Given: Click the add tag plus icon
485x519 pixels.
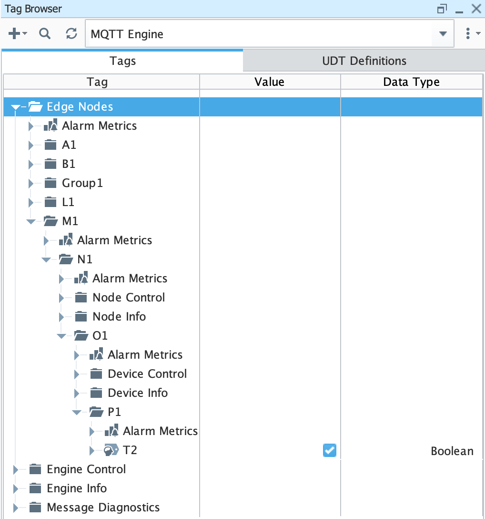Looking at the screenshot, I should click(15, 34).
